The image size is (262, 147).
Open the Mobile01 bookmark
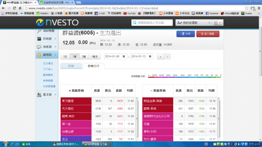[x=43, y=13]
